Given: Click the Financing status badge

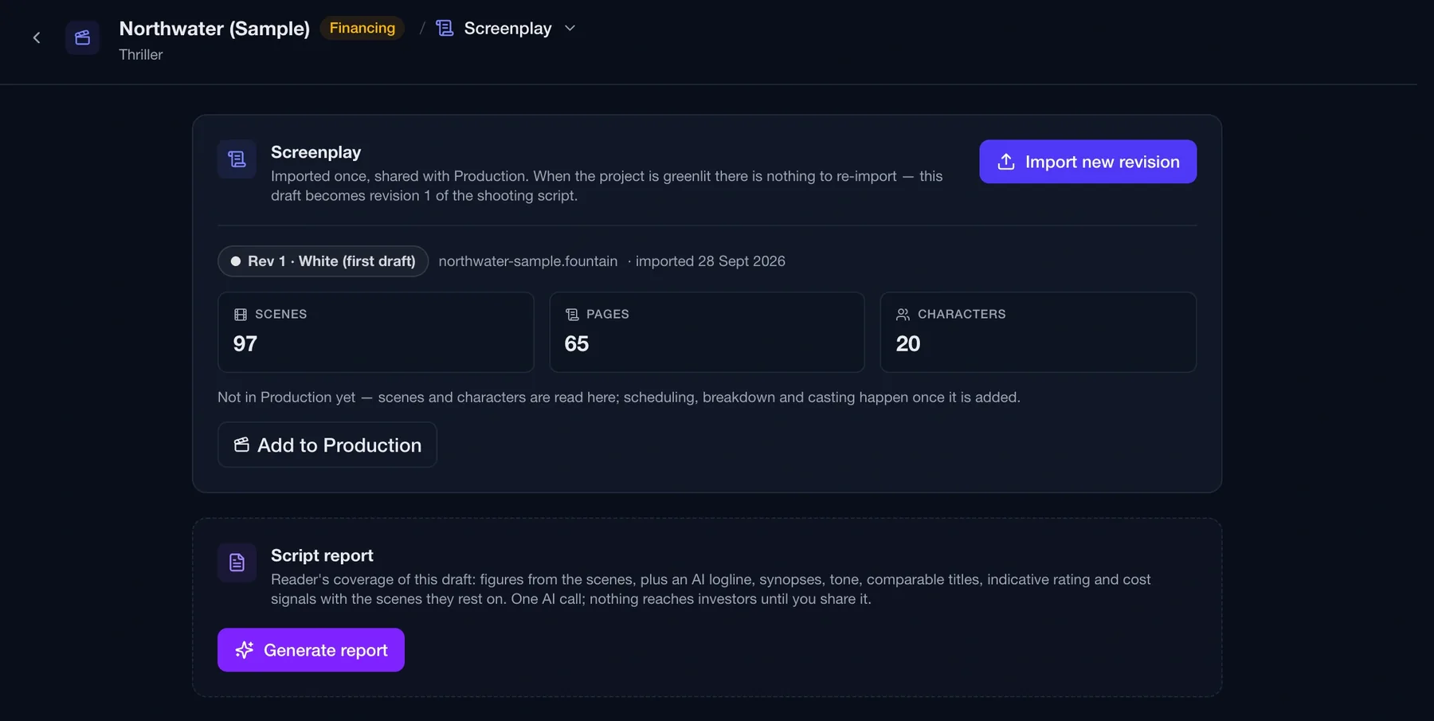Looking at the screenshot, I should click(362, 28).
